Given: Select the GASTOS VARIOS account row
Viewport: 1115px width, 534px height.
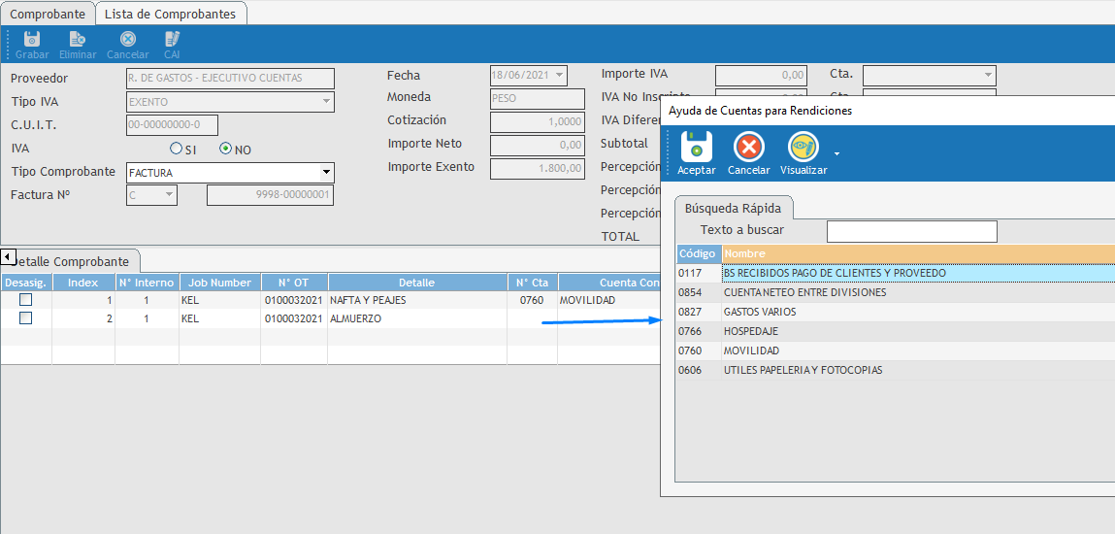Looking at the screenshot, I should tap(760, 312).
